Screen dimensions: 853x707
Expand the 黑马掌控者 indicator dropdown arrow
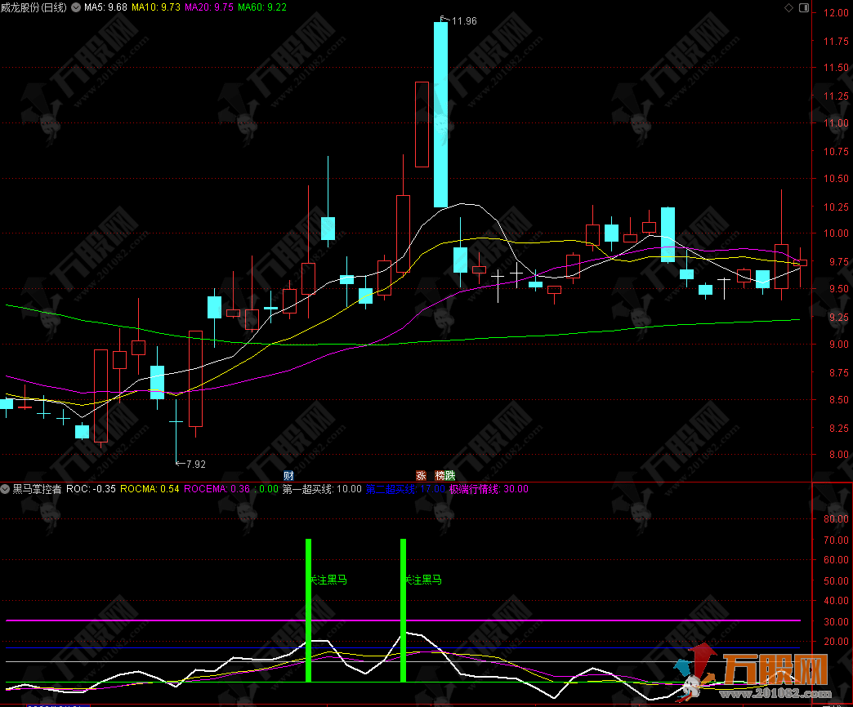click(5, 489)
